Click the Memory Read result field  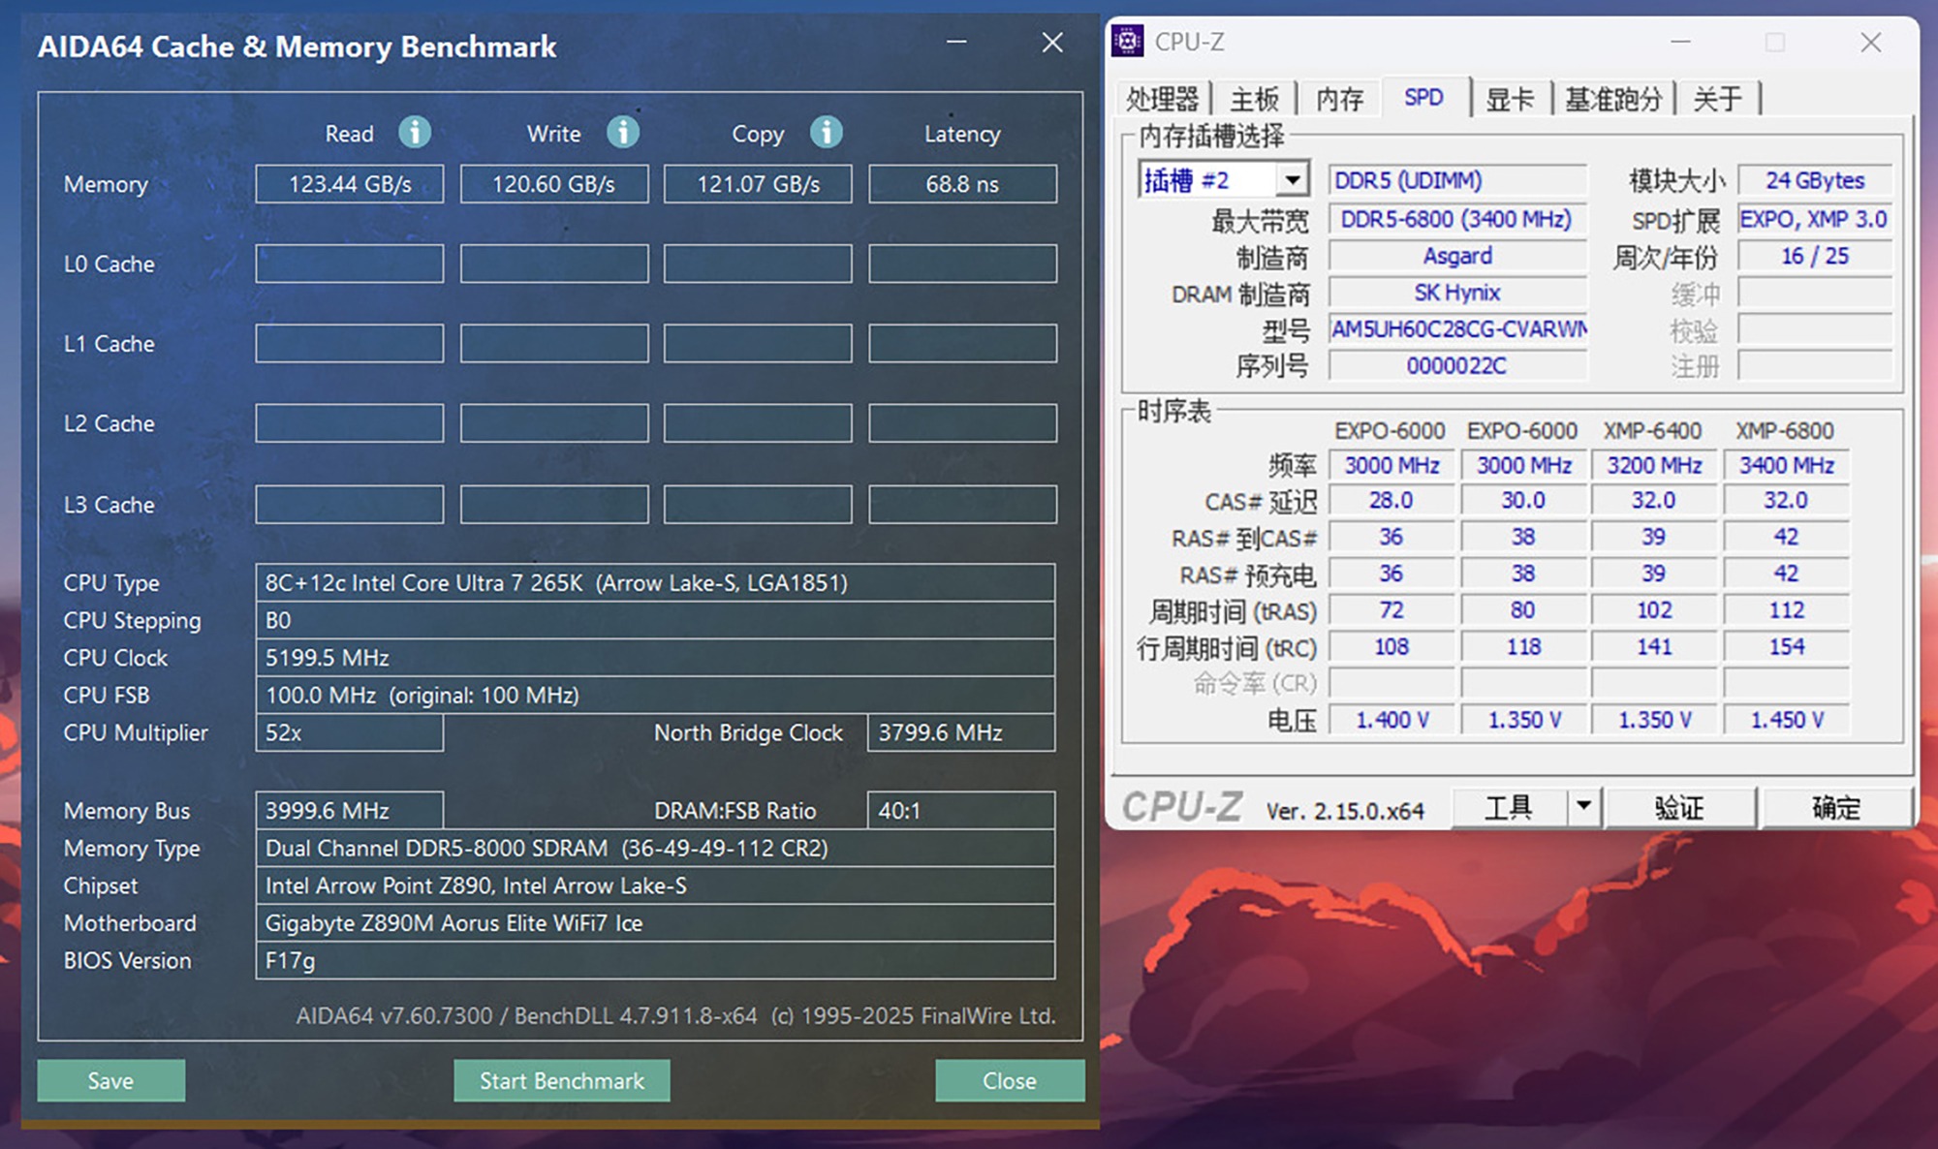[x=350, y=184]
